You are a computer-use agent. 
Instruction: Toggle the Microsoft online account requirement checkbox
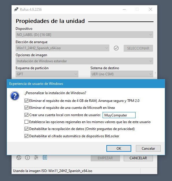click(26, 108)
